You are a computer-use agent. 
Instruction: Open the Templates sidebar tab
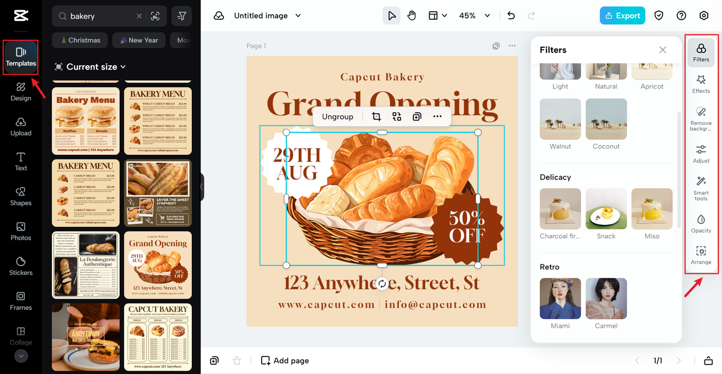tap(21, 57)
